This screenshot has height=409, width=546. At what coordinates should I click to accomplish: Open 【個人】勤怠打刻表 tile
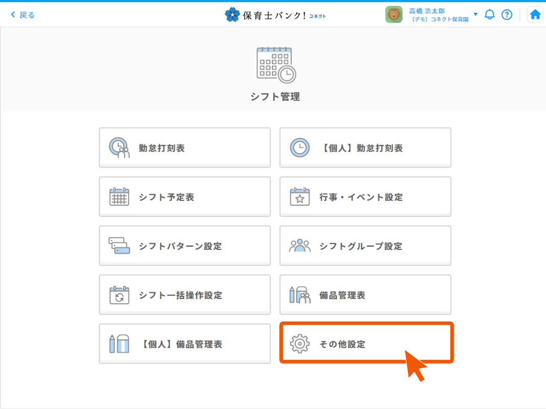tap(365, 148)
